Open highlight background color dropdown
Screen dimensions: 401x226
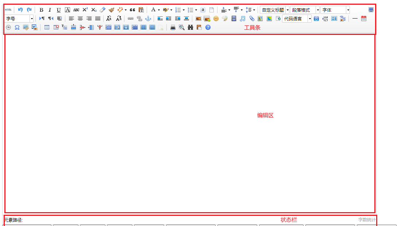[x=171, y=10]
